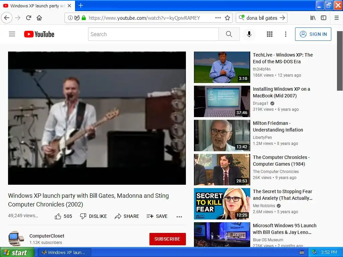Click the page vertical scrollbar thumb
This screenshot has height=257, width=343.
(340, 61)
